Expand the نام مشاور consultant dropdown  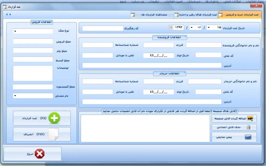tap(15, 96)
